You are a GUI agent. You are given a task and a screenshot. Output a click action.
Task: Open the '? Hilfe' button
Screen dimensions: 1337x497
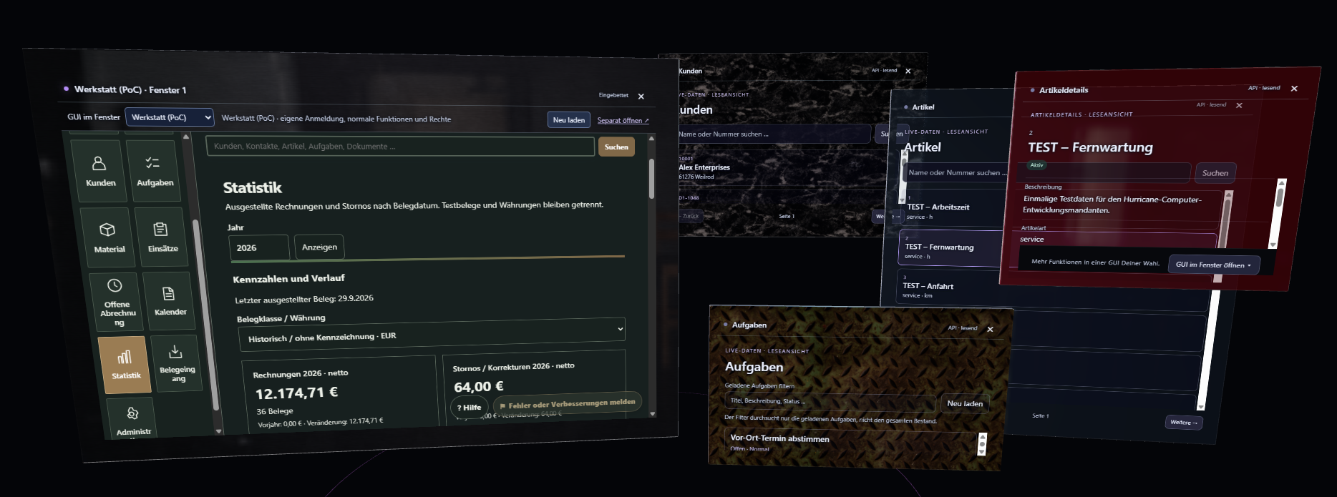(x=469, y=408)
